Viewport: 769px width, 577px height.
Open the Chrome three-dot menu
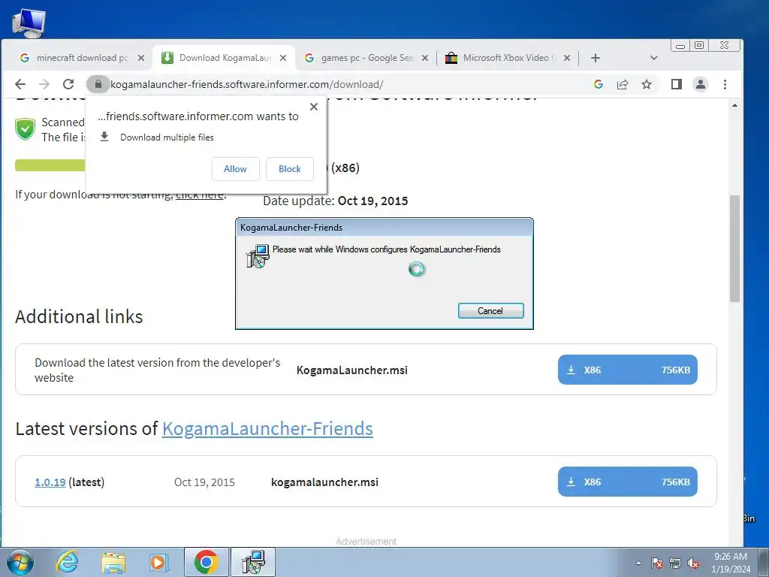(725, 84)
